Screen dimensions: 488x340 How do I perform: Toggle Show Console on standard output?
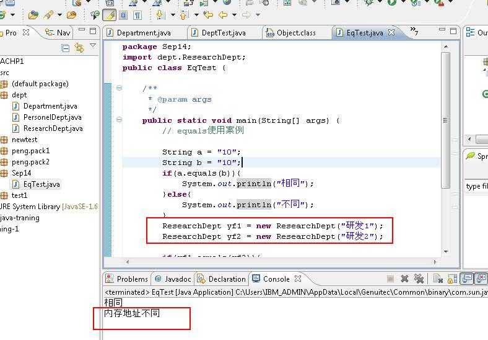pyautogui.click(x=467, y=279)
